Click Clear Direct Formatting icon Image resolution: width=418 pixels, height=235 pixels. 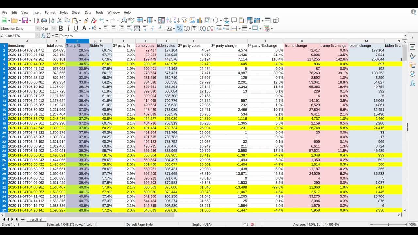[93, 21]
